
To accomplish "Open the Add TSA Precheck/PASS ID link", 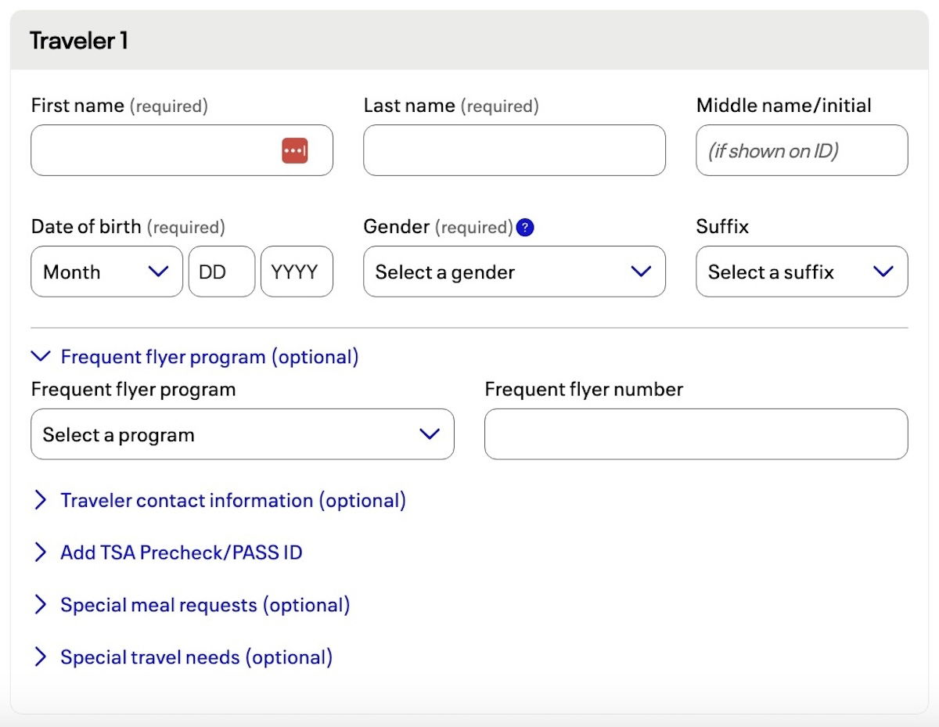I will (x=181, y=552).
